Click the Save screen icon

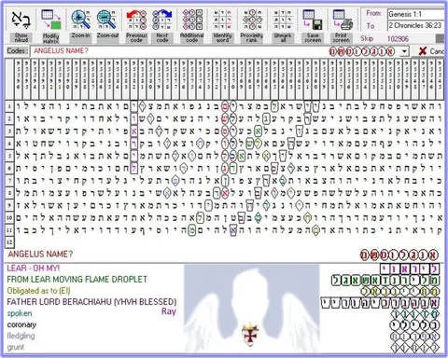(x=313, y=20)
